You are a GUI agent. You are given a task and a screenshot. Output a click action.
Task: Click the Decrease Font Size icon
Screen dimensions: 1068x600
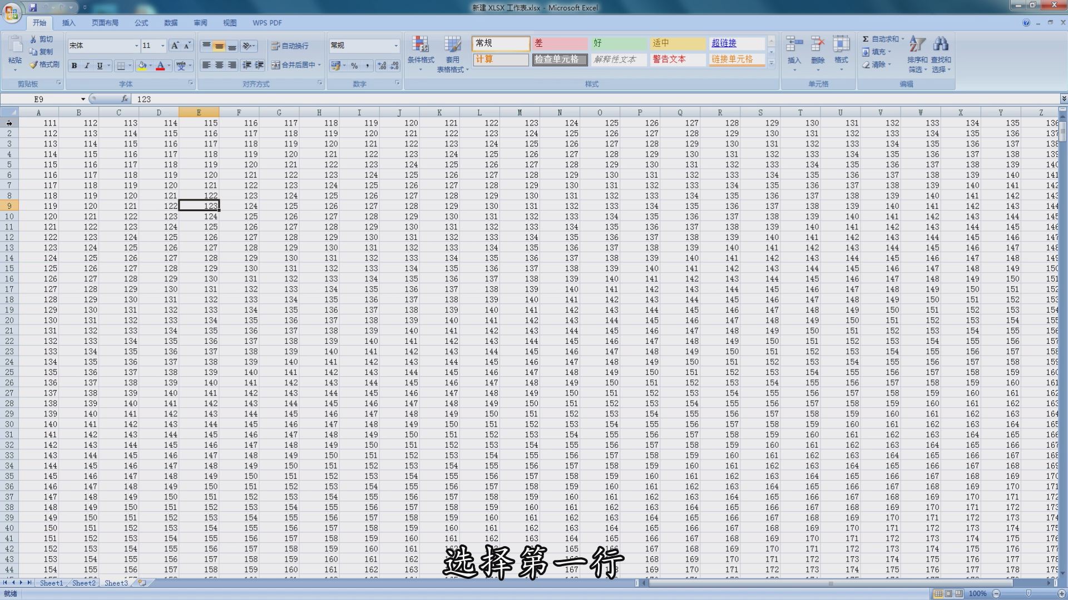click(187, 46)
